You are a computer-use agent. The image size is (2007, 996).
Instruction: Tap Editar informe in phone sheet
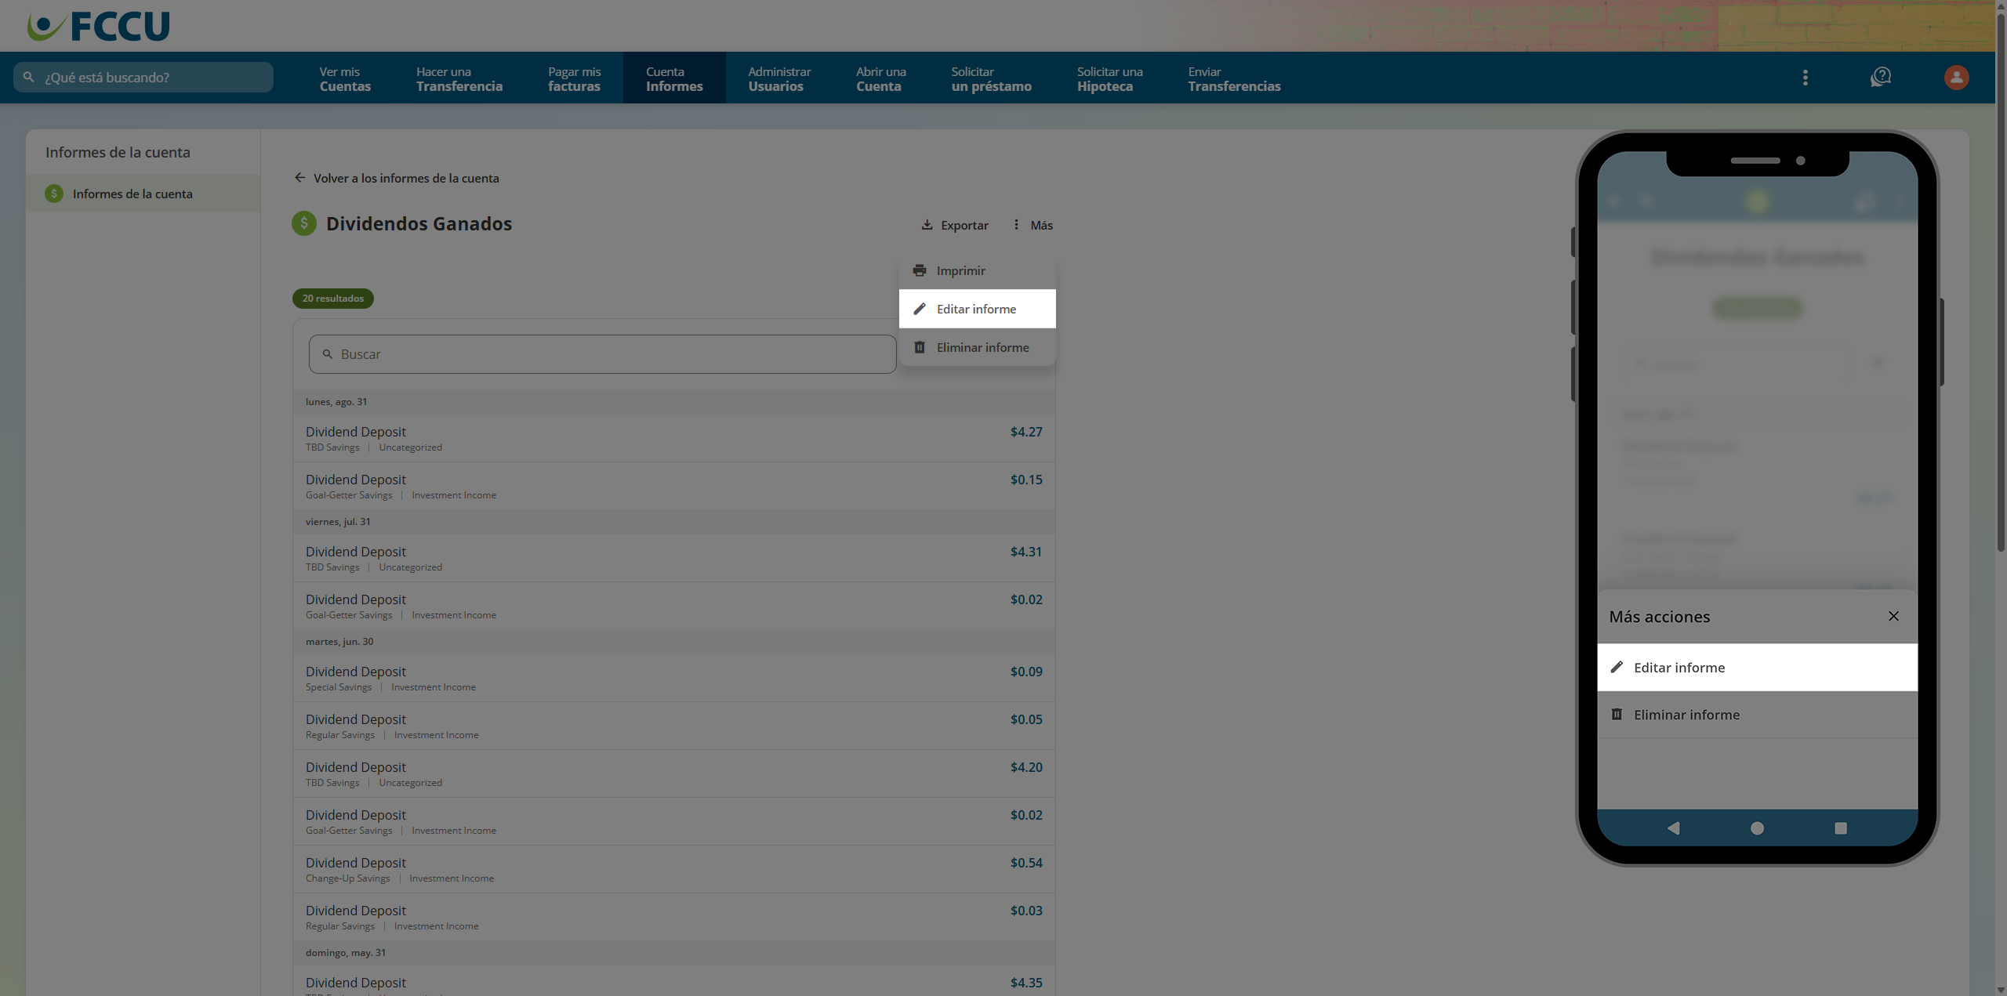[x=1757, y=667]
